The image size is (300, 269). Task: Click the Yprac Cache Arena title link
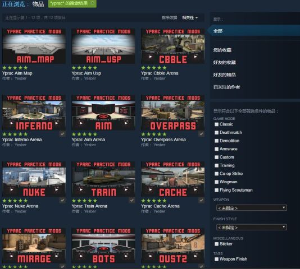[160, 206]
